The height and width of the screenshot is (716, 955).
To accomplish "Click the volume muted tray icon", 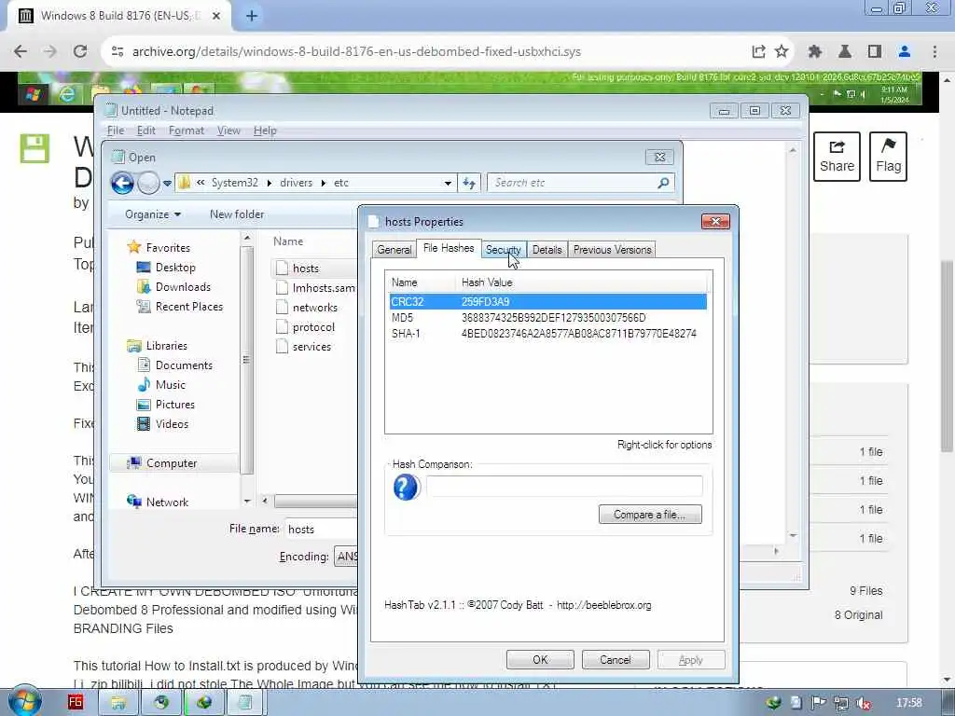I will click(863, 703).
